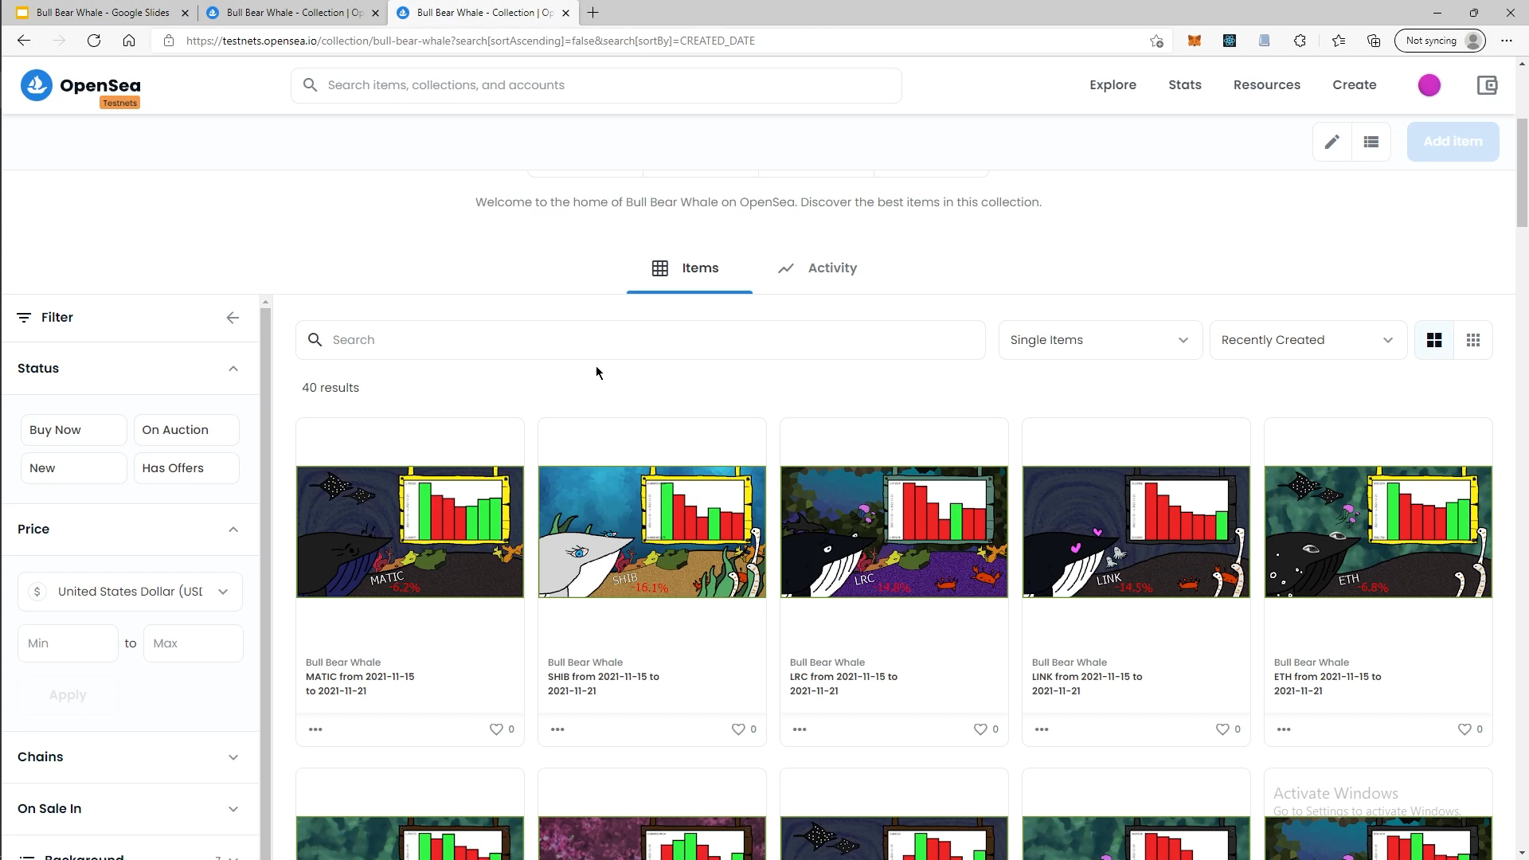Favorite the ETH item heart
This screenshot has height=860, width=1529.
pos(1464,729)
